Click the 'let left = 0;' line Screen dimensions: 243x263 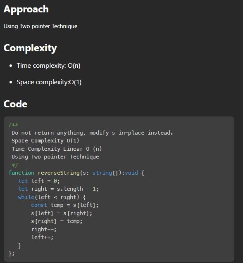pyautogui.click(x=39, y=181)
